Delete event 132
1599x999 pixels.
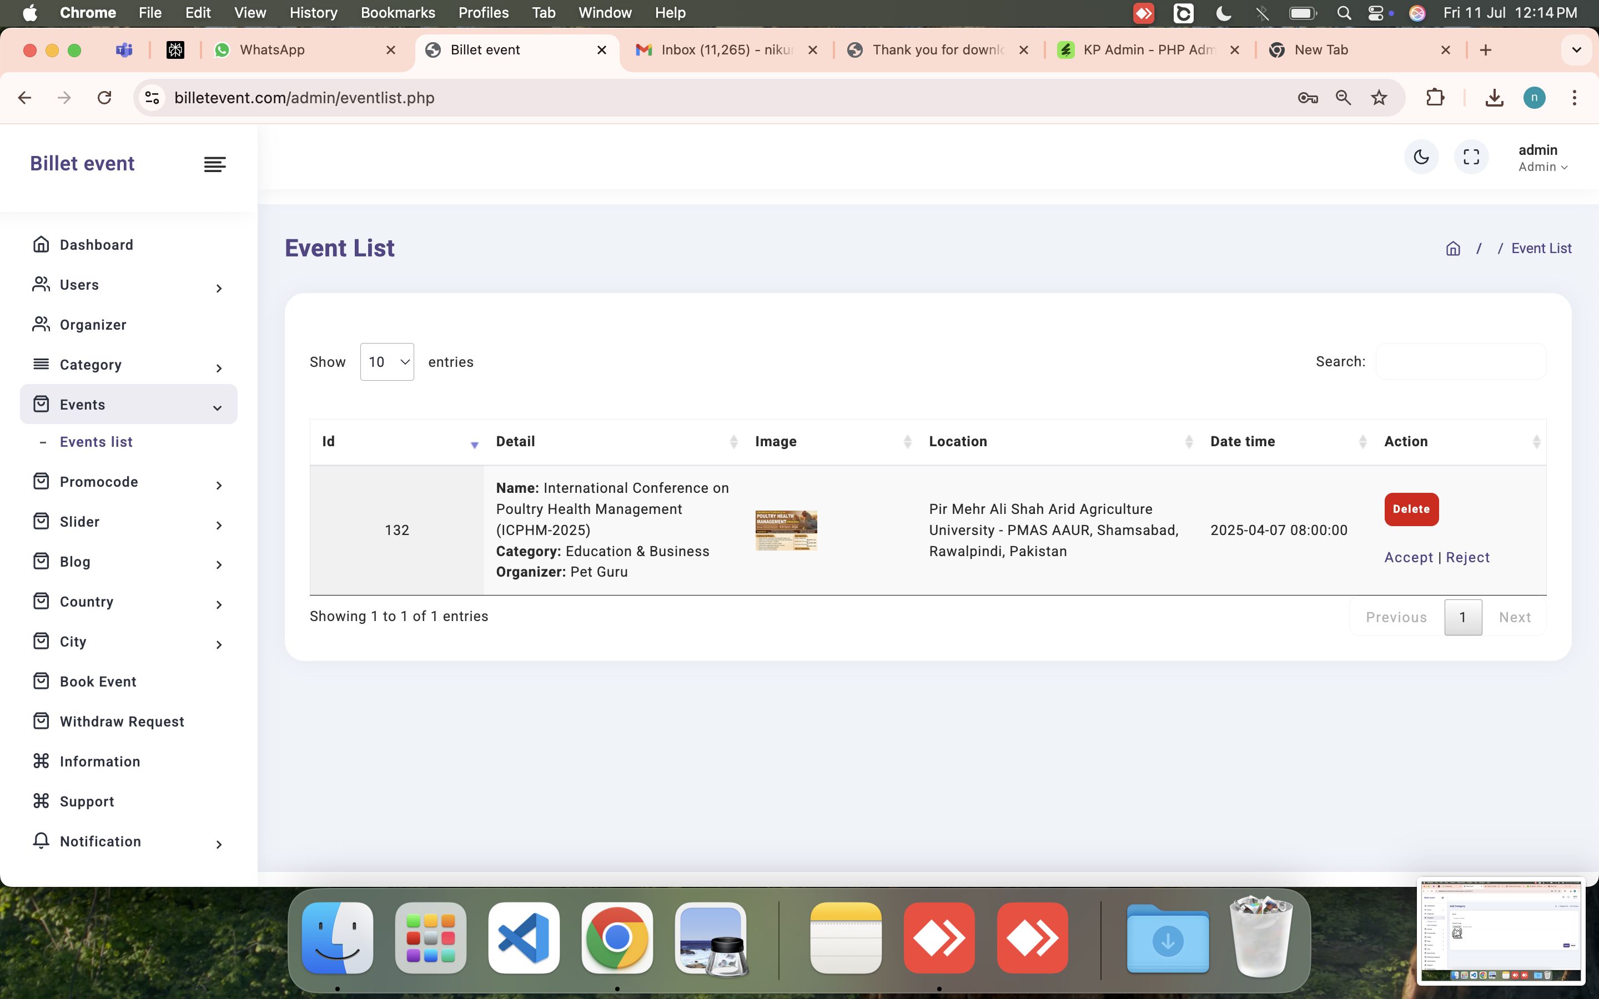pyautogui.click(x=1411, y=509)
